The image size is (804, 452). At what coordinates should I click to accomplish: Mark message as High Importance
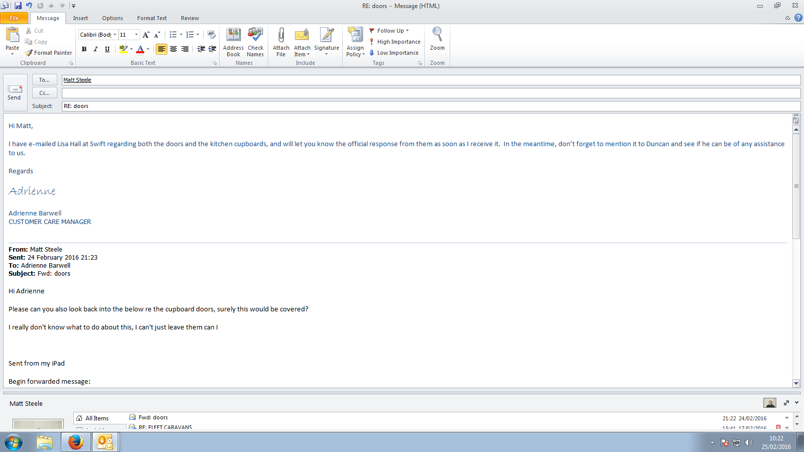[x=395, y=42]
